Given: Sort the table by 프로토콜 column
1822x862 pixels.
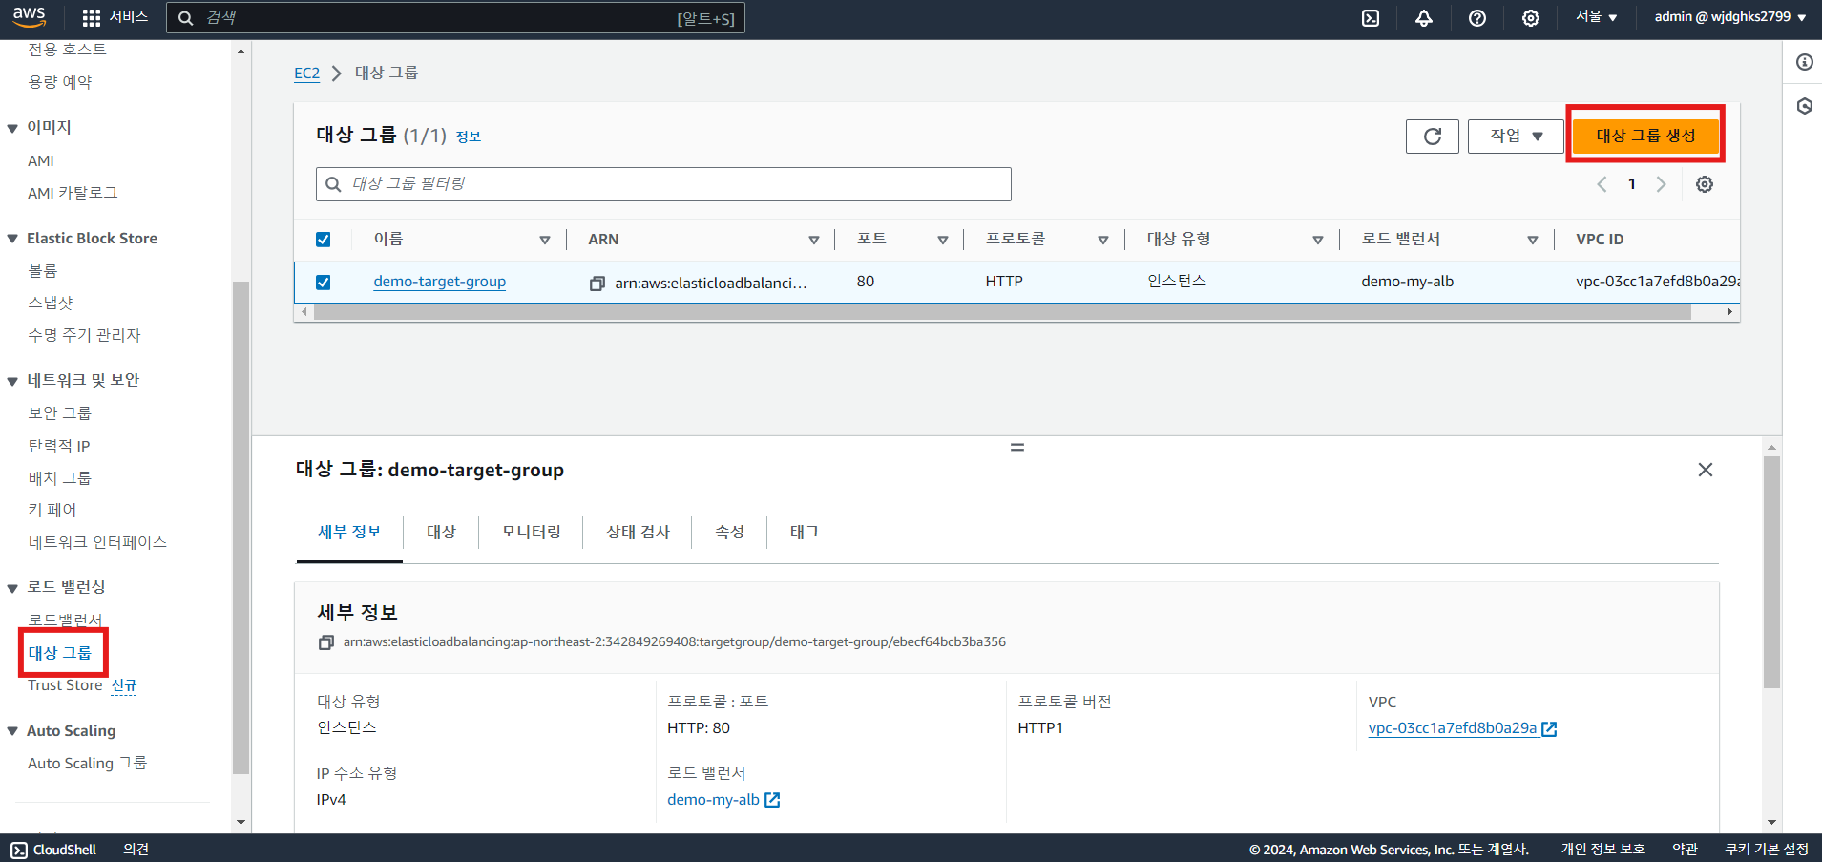Looking at the screenshot, I should (1103, 241).
